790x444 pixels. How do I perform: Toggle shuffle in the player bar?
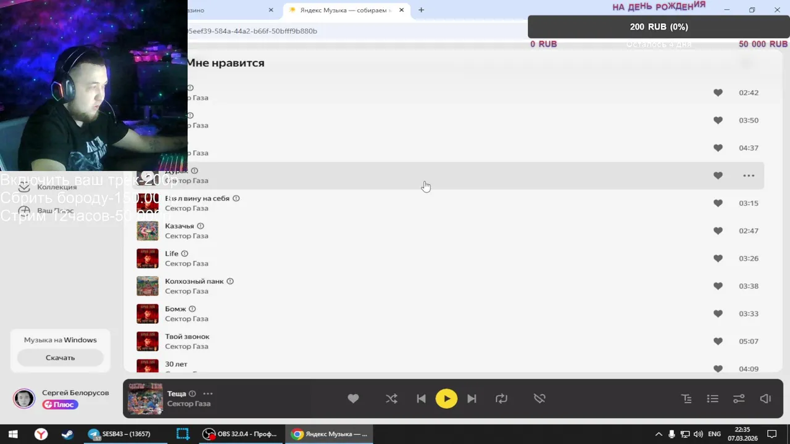[391, 398]
